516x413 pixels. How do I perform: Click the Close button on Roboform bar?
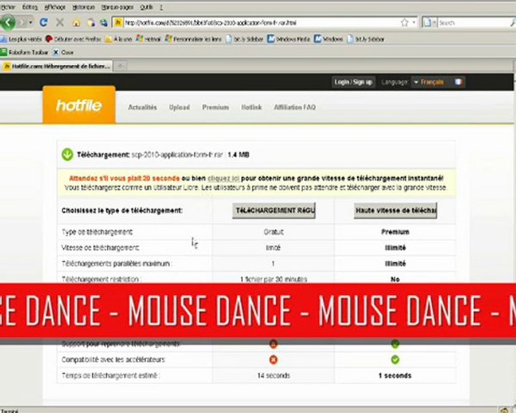pos(63,52)
